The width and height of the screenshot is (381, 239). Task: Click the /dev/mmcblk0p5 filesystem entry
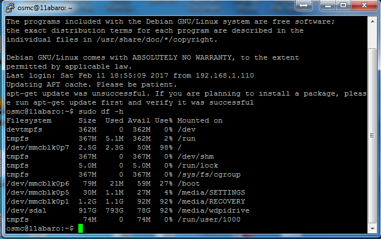[x=38, y=192]
